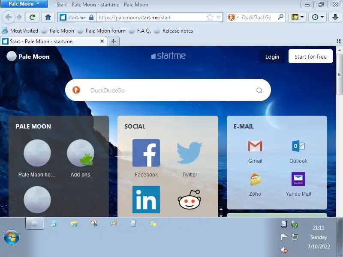Open Pale Moon homepage moon tile
The height and width of the screenshot is (257, 343).
[37, 153]
